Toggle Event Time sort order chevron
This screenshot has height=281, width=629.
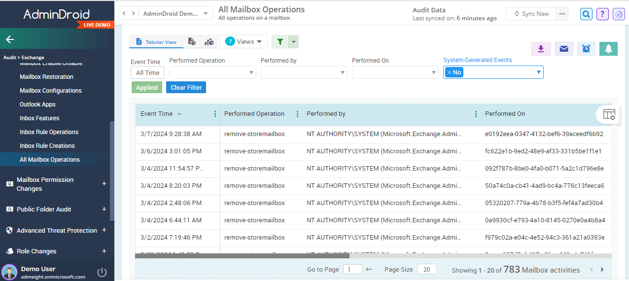click(x=179, y=114)
